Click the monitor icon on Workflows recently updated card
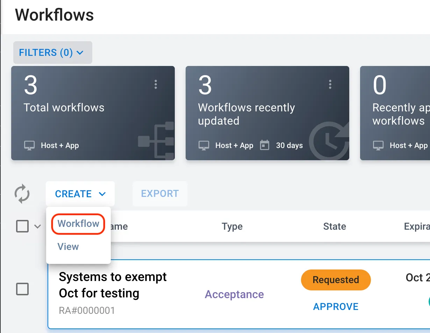This screenshot has height=333, width=430. click(204, 146)
